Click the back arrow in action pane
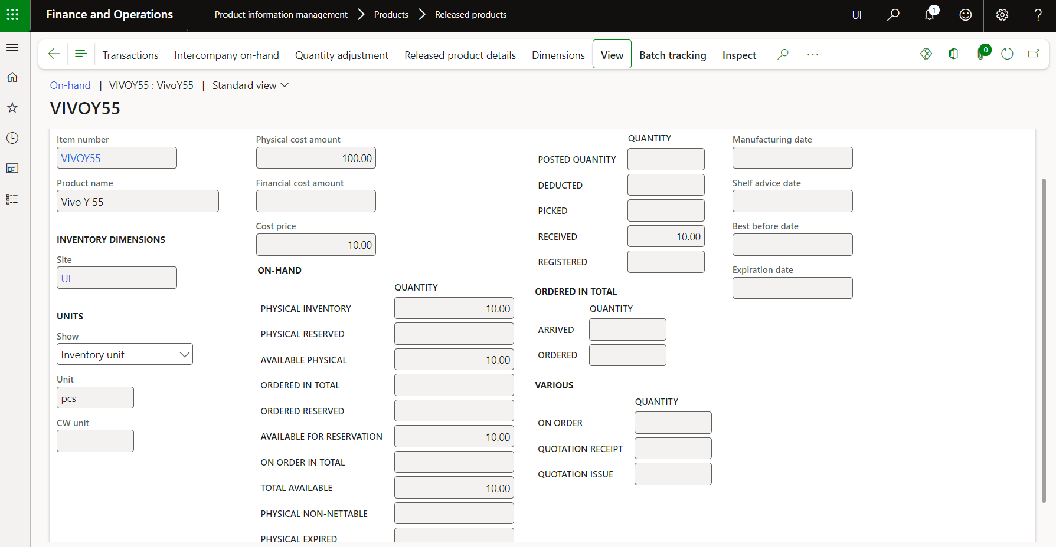The image size is (1056, 547). (54, 54)
